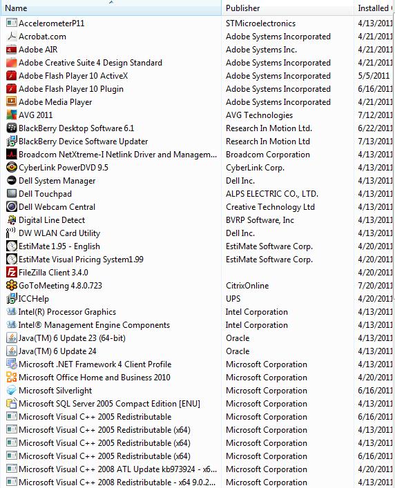The image size is (395, 488).
Task: Click publisher CyberLink Corp.
Action: pos(255,168)
